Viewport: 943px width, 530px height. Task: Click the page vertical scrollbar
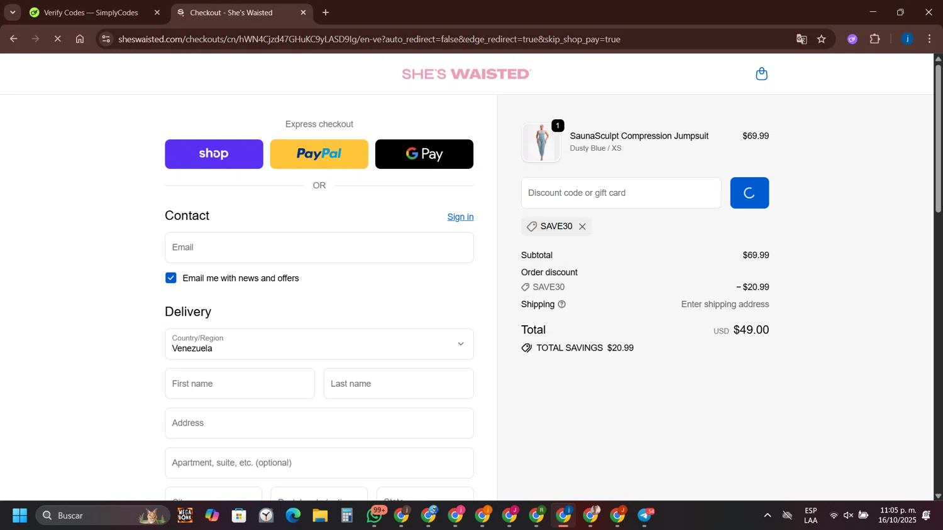coord(938,138)
